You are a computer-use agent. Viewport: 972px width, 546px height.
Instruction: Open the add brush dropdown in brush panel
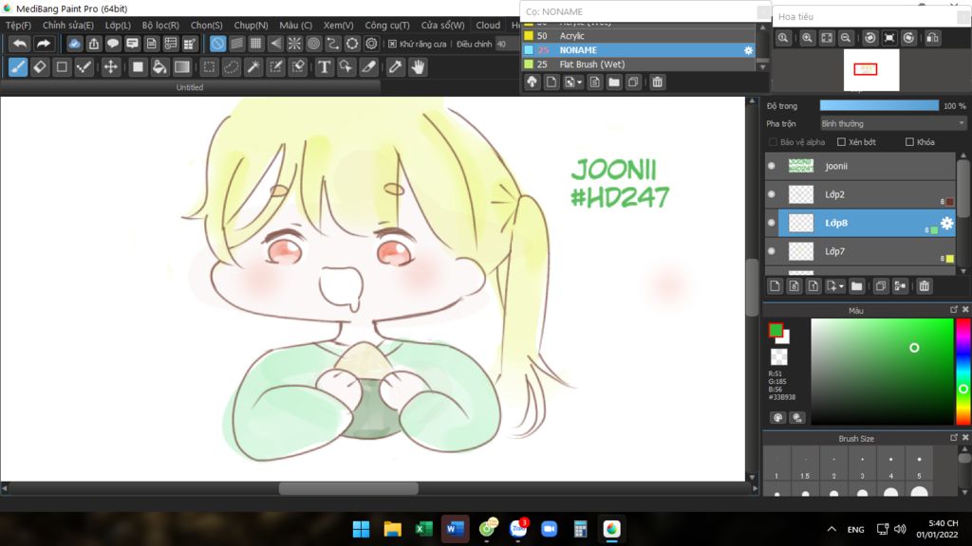pos(580,82)
